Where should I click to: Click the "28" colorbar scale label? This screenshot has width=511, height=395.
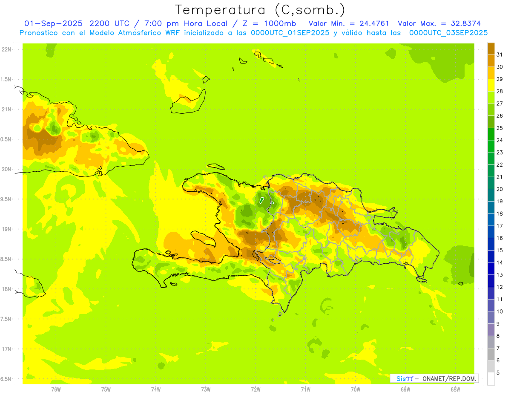click(500, 91)
